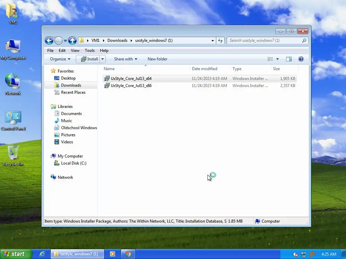Go back using the Back arrow button
346x259 pixels.
coord(49,40)
